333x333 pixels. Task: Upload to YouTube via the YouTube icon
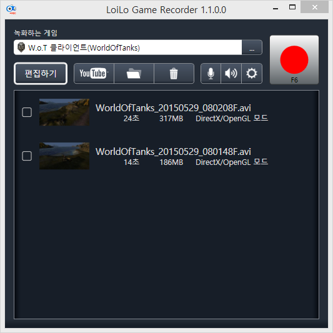click(x=94, y=74)
